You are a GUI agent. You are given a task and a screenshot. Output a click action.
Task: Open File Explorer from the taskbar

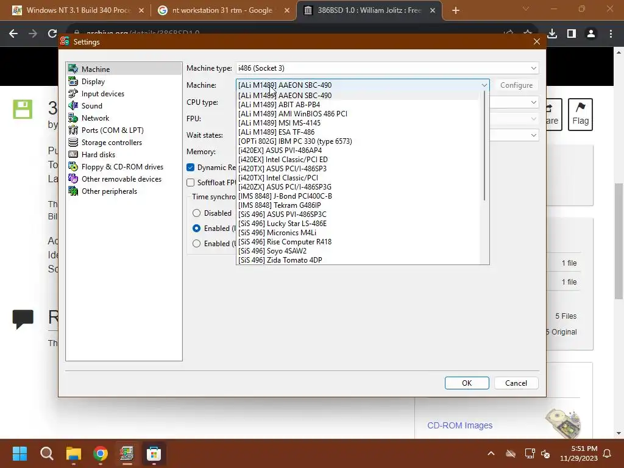pos(74,453)
